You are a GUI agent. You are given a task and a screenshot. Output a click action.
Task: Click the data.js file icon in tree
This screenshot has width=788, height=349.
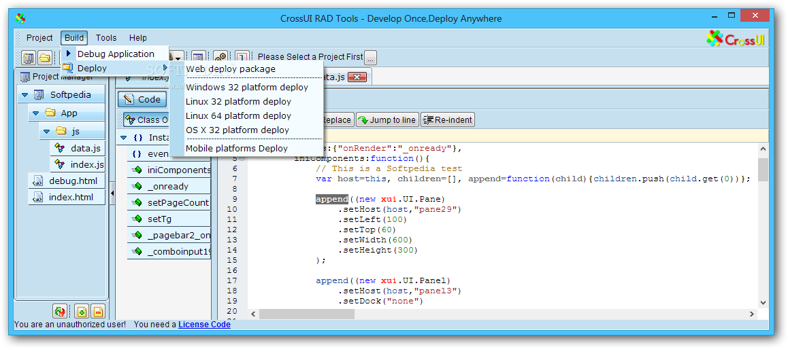pyautogui.click(x=60, y=149)
